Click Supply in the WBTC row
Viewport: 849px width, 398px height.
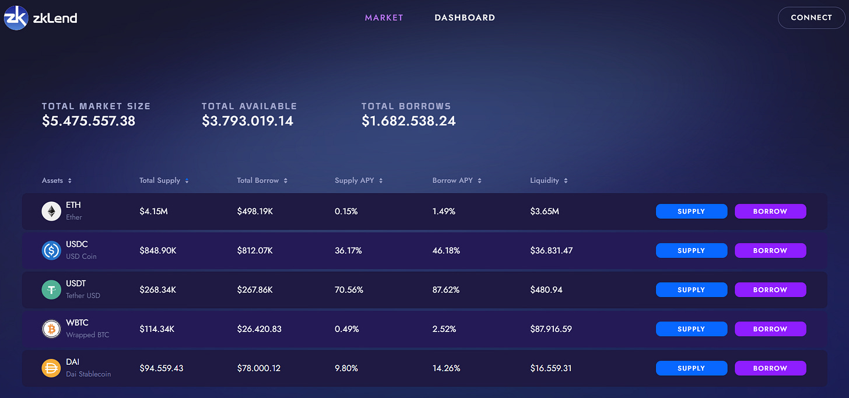(692, 329)
